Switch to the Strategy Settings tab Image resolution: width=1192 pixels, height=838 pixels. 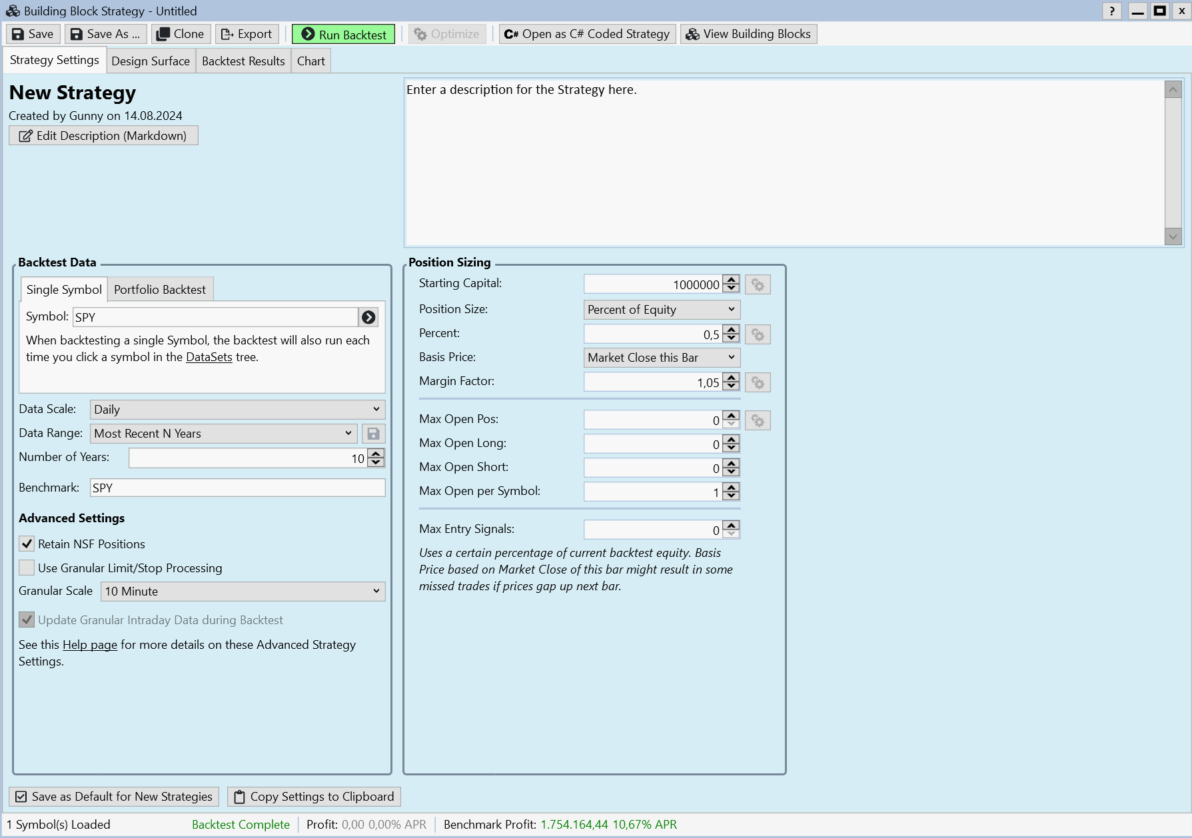pos(55,60)
